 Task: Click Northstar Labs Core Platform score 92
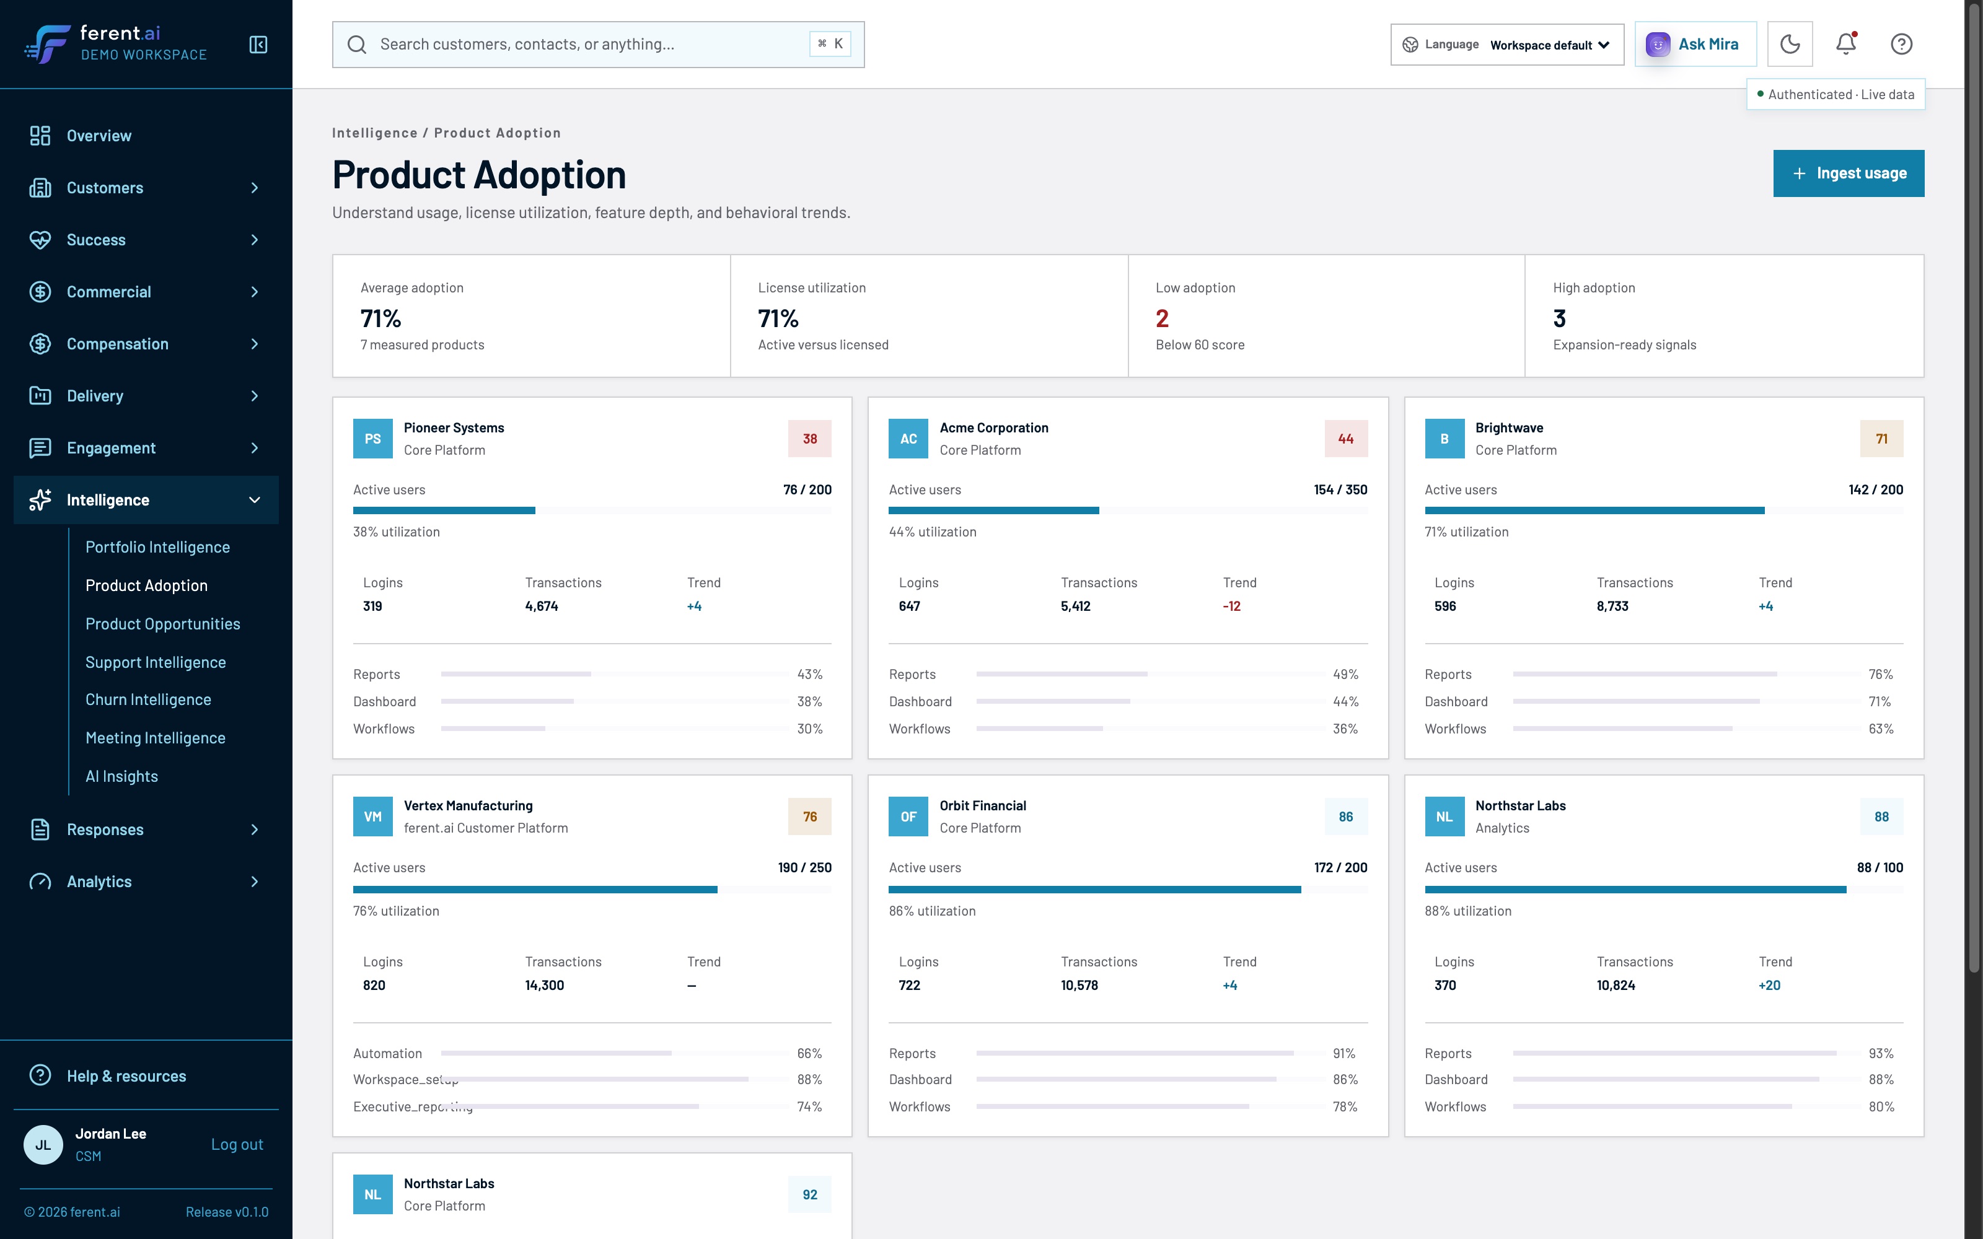click(x=809, y=1195)
